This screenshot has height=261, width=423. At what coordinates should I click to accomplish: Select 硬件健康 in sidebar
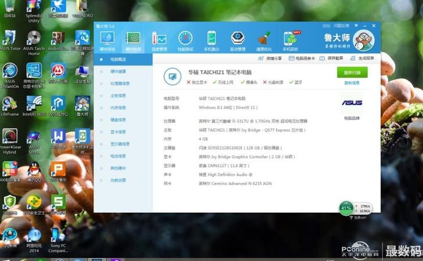123,71
